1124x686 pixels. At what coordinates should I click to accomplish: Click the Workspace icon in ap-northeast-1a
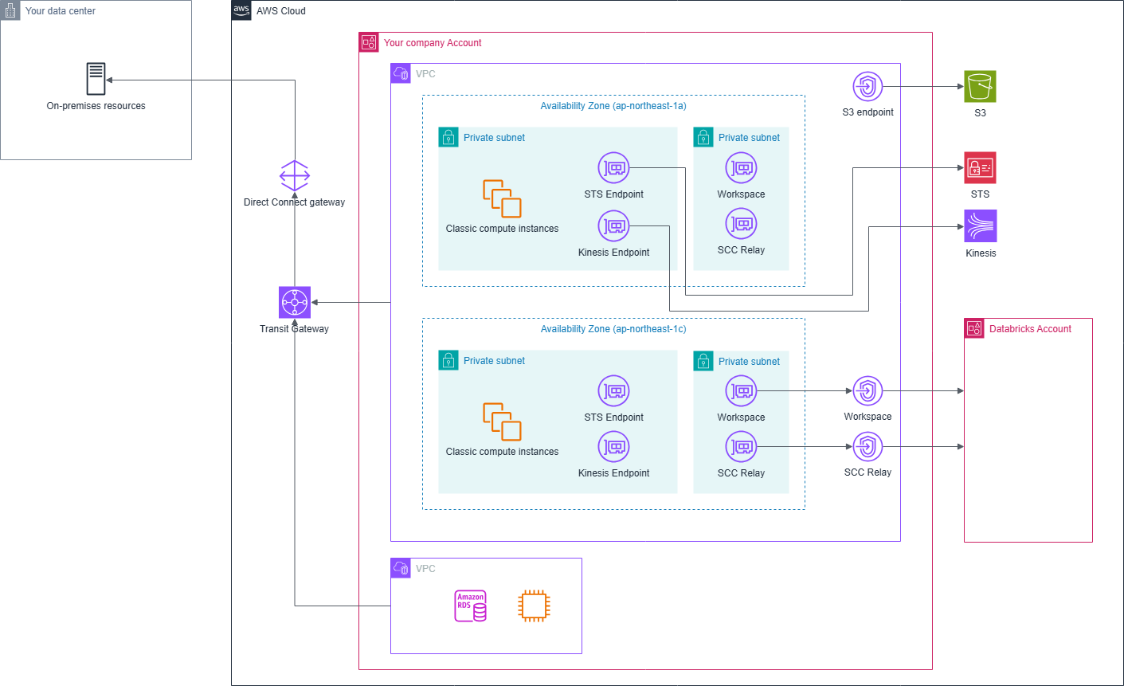click(x=741, y=168)
